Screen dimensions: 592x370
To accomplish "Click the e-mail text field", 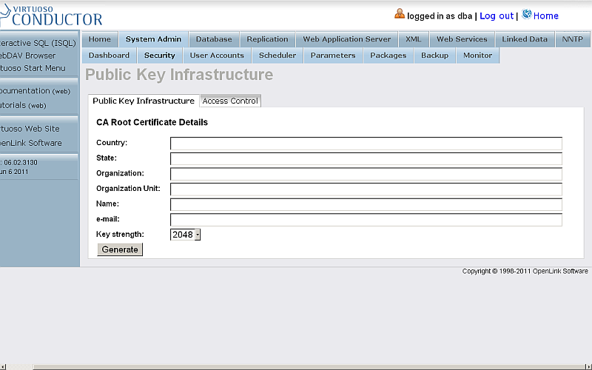I will [x=366, y=220].
